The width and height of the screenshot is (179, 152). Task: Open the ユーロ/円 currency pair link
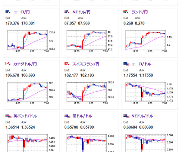(x=22, y=12)
